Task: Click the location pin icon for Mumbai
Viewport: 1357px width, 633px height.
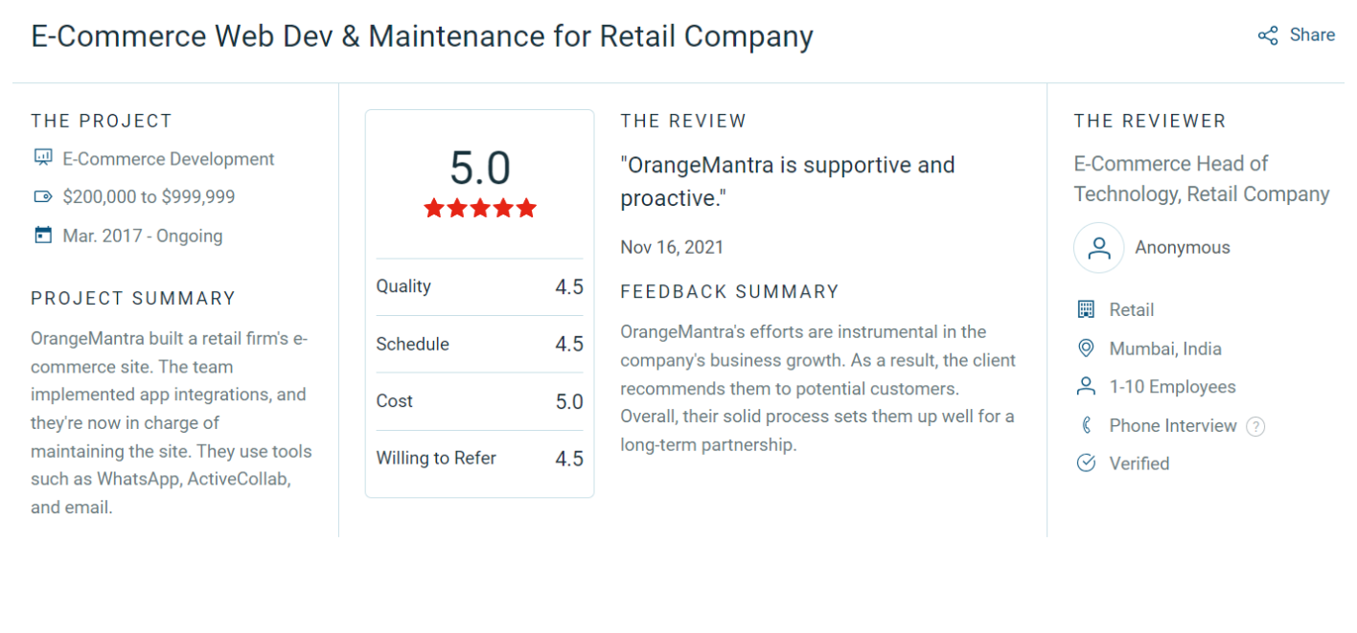Action: 1086,349
